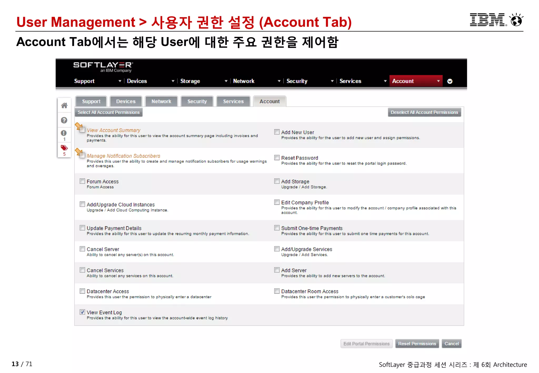Image resolution: width=539 pixels, height=373 pixels.
Task: Click the home icon in left sidebar
Action: [x=64, y=105]
